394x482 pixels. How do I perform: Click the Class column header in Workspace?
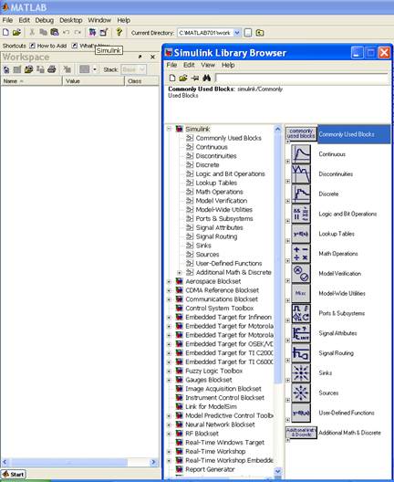click(x=142, y=81)
